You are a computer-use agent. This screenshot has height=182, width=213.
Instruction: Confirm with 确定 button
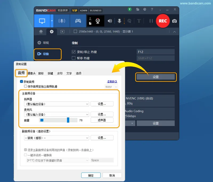tap(91, 175)
